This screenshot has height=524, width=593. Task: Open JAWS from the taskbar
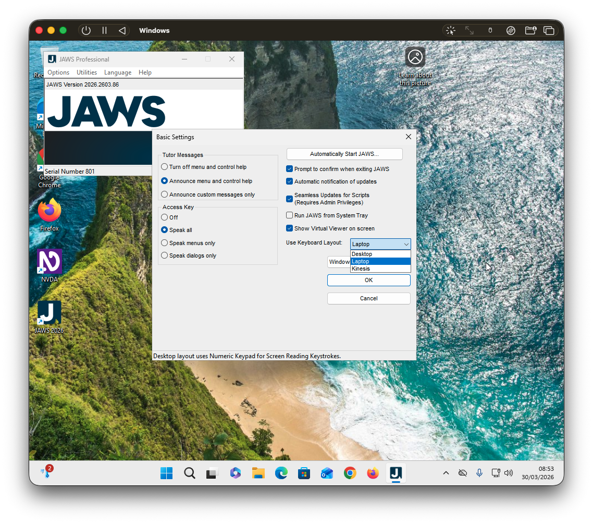(396, 473)
